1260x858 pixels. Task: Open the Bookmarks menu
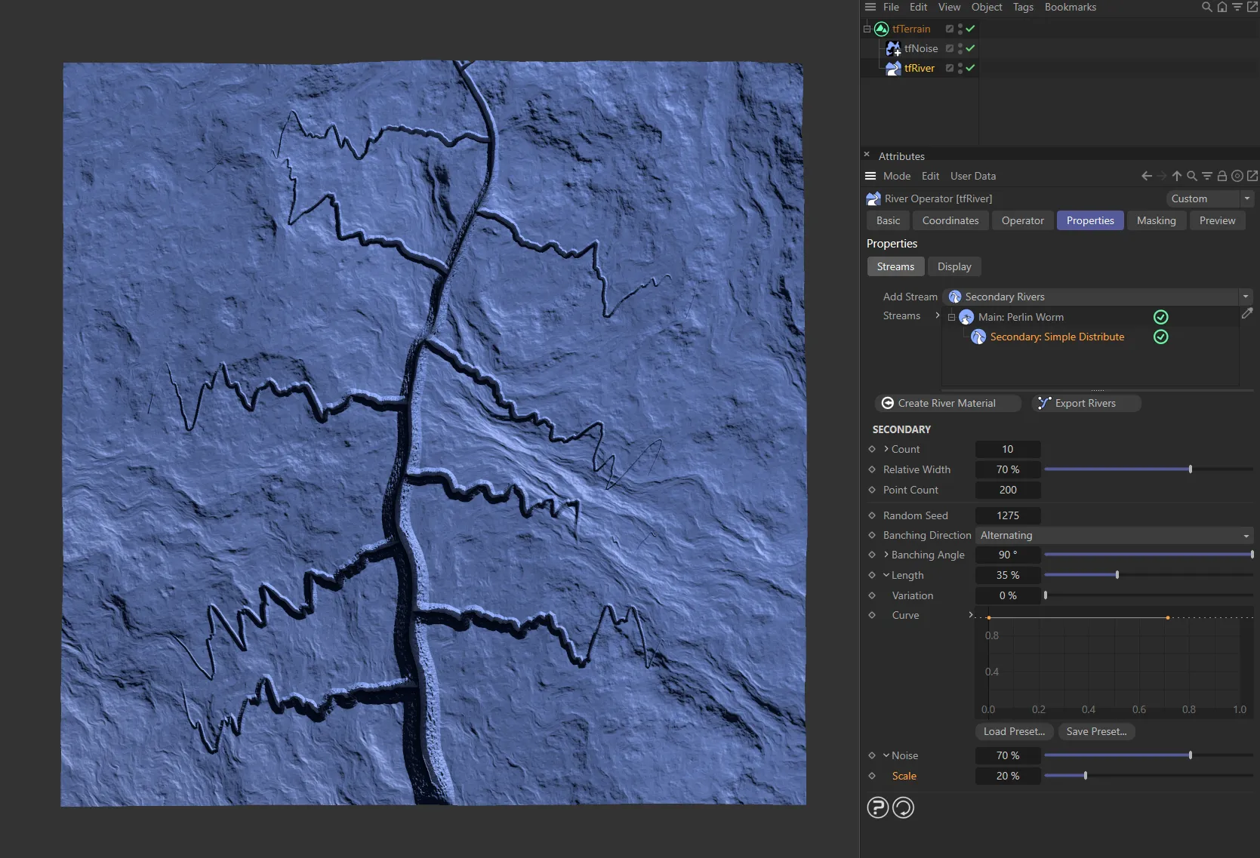point(1070,7)
